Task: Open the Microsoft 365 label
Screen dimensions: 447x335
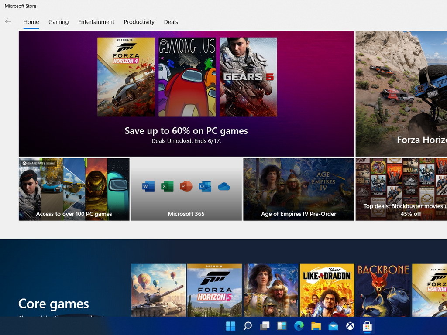Action: [x=186, y=214]
